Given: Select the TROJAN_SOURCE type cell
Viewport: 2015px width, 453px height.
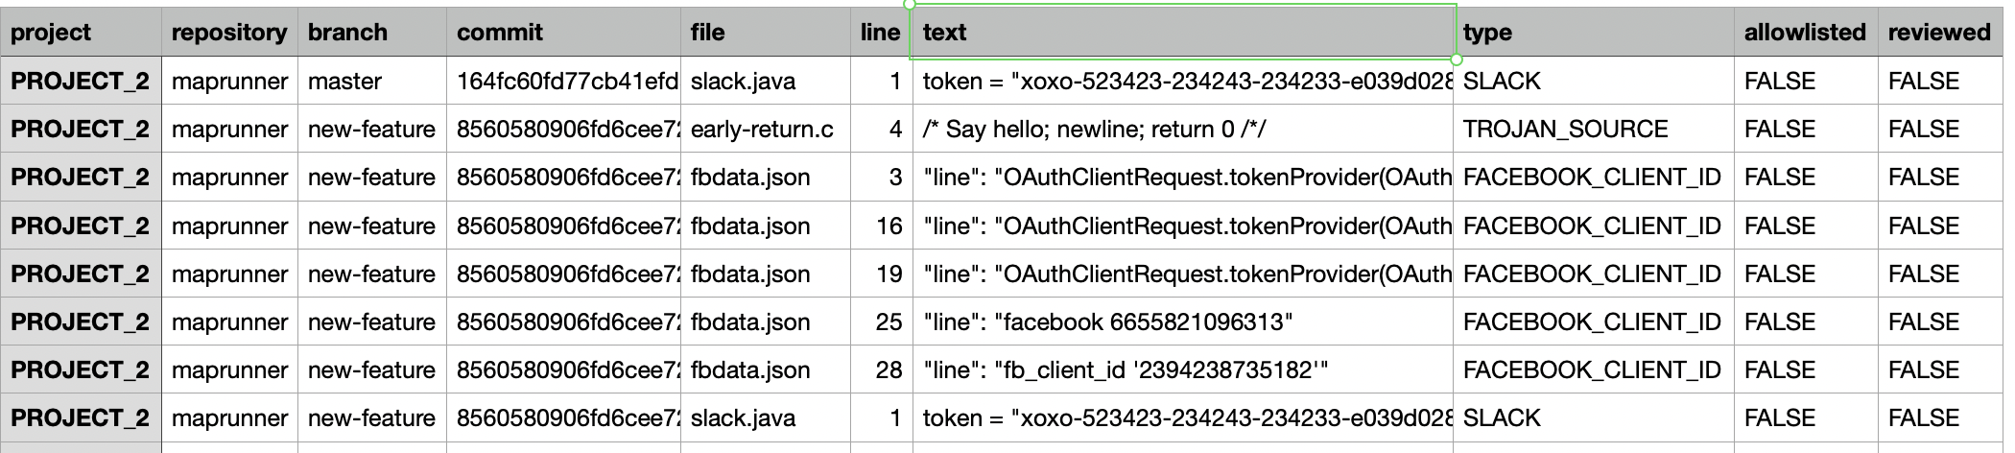Looking at the screenshot, I should 1593,130.
